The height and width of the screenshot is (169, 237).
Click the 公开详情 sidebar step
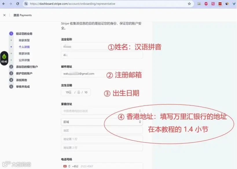coord(25,60)
